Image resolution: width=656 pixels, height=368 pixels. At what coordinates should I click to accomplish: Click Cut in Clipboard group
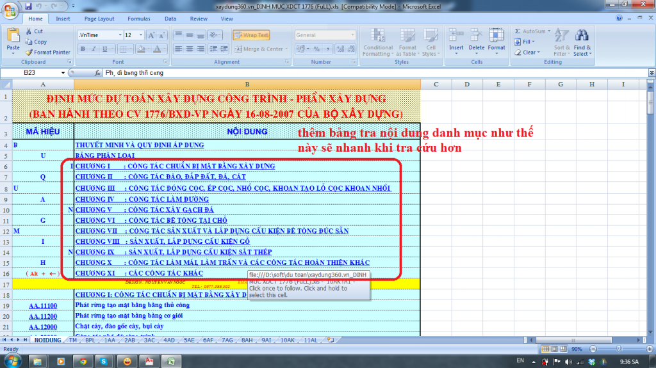point(35,31)
